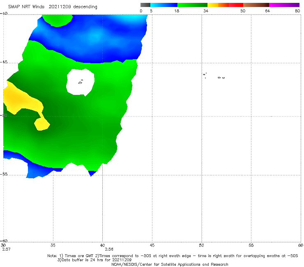
Task: Click the 'NOAA/NESDIS/Center for Satellite Applications and Research' credit
Action: click(x=170, y=264)
